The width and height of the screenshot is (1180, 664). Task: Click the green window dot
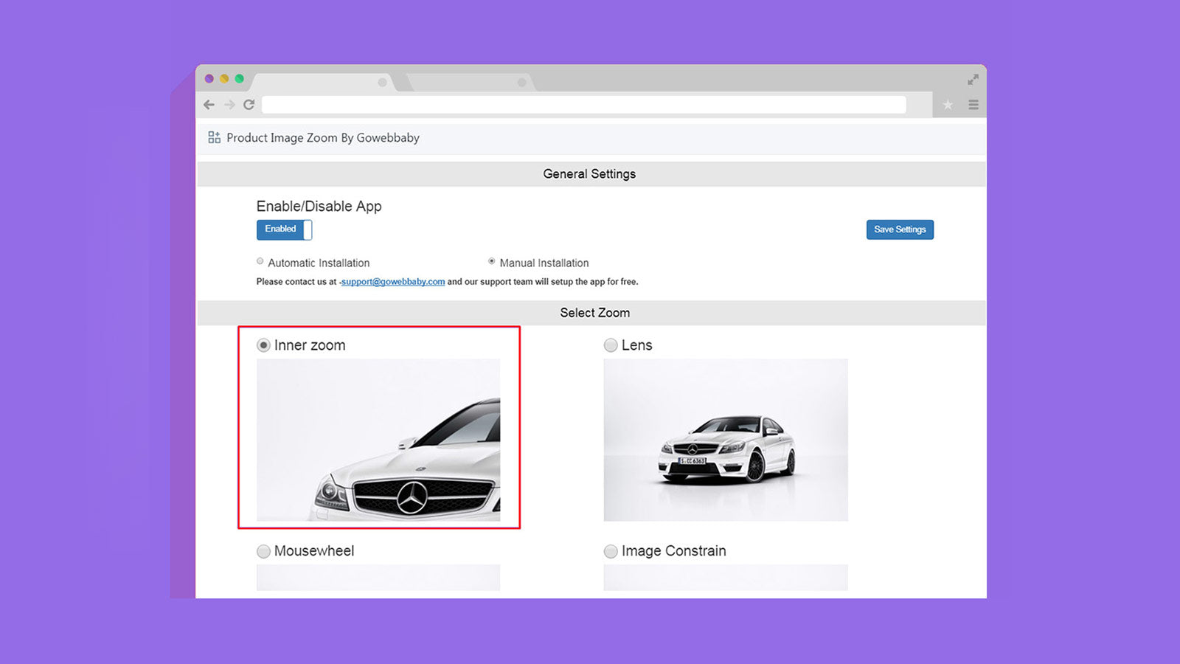click(237, 77)
